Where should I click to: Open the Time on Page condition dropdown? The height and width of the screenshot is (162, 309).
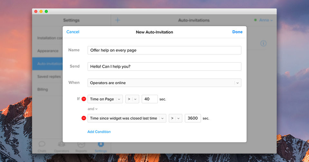[x=105, y=99]
